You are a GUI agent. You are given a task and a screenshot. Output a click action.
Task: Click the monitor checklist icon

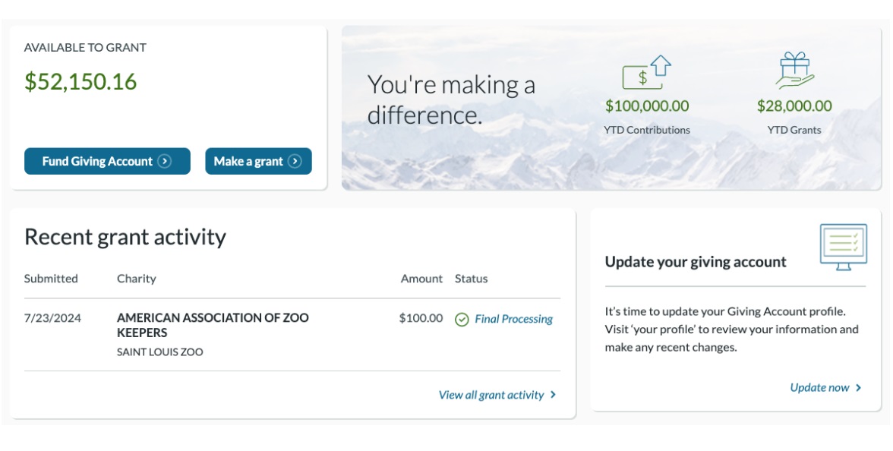[843, 247]
